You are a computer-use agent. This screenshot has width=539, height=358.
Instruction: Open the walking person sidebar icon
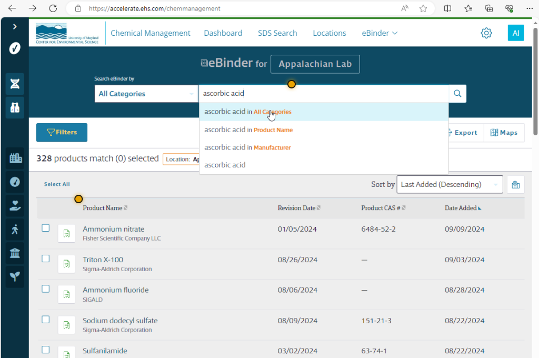[x=15, y=230]
